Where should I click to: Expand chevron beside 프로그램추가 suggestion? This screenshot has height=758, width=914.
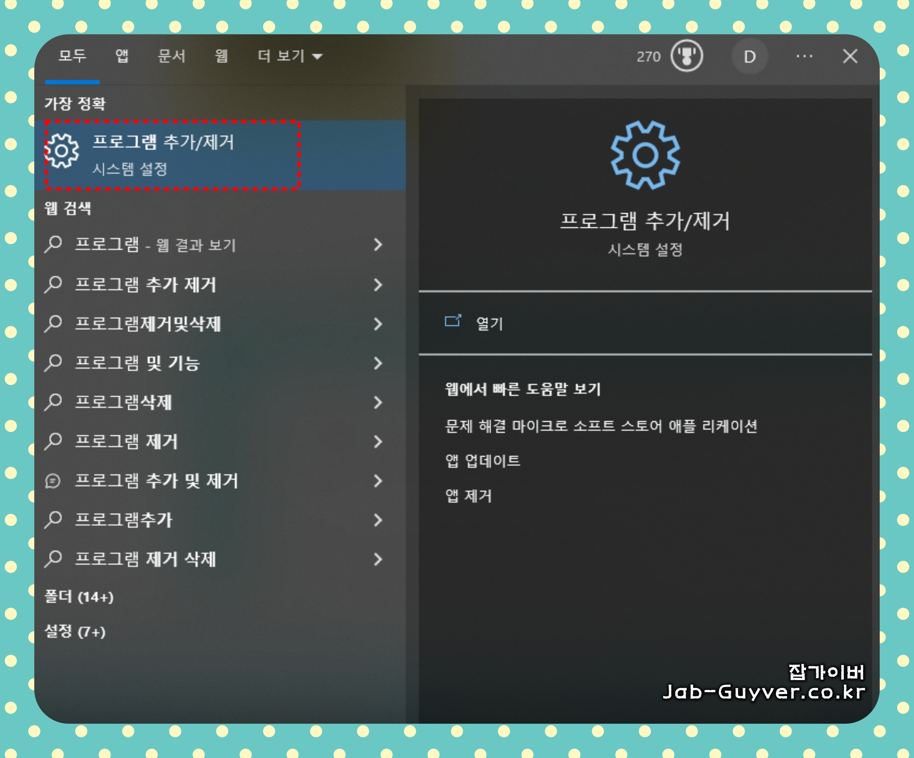click(378, 520)
